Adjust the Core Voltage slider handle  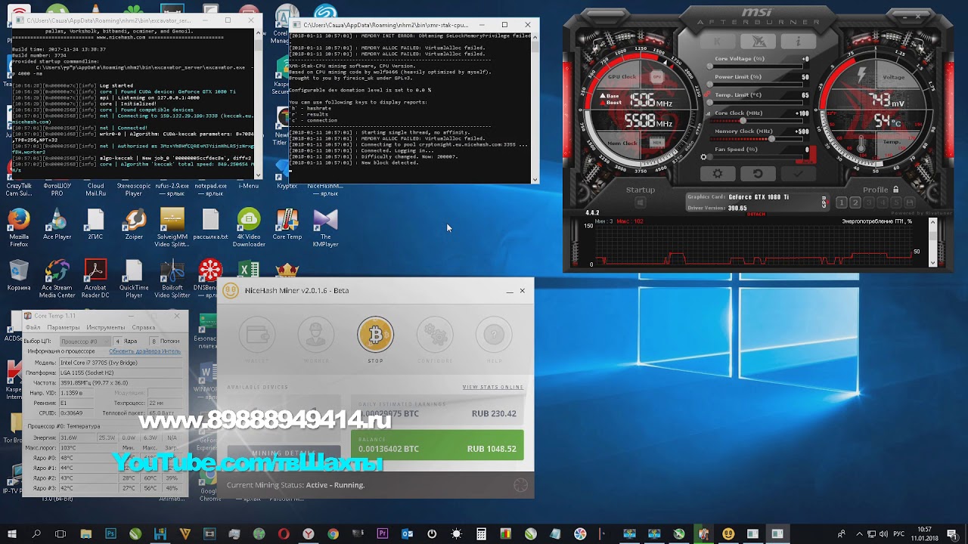710,66
